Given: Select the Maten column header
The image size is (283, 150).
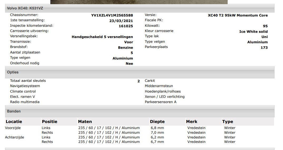Looking at the screenshot, I should [x=85, y=121].
